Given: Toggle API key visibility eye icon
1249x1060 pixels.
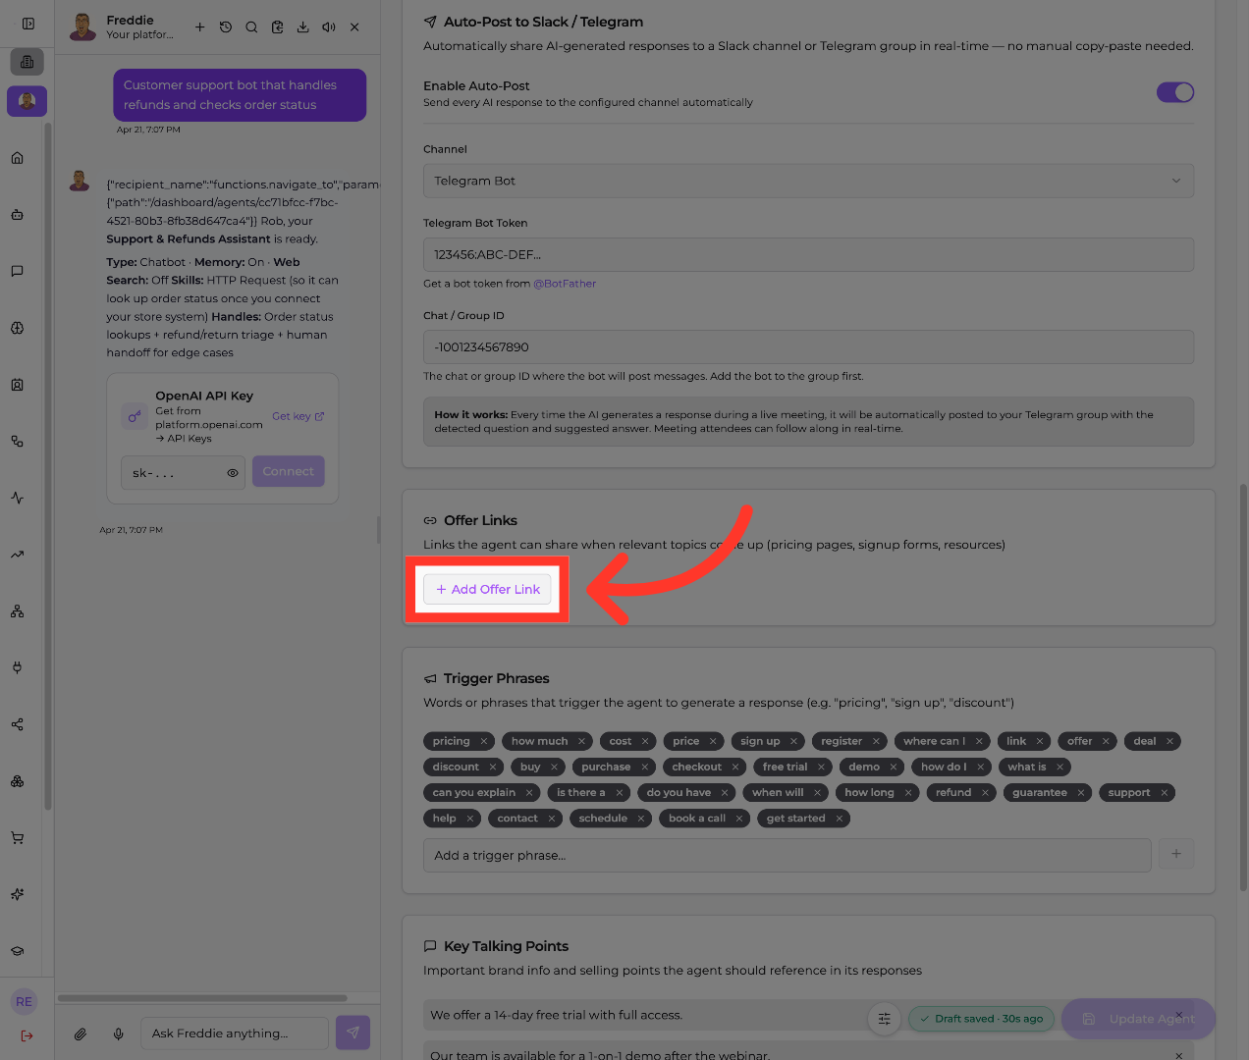Looking at the screenshot, I should [233, 473].
